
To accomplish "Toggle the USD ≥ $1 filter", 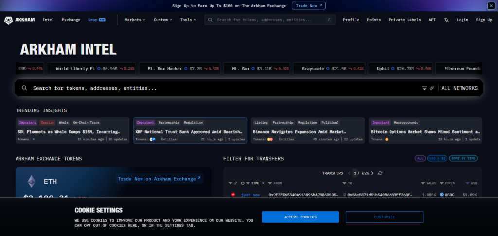I will point(437,159).
